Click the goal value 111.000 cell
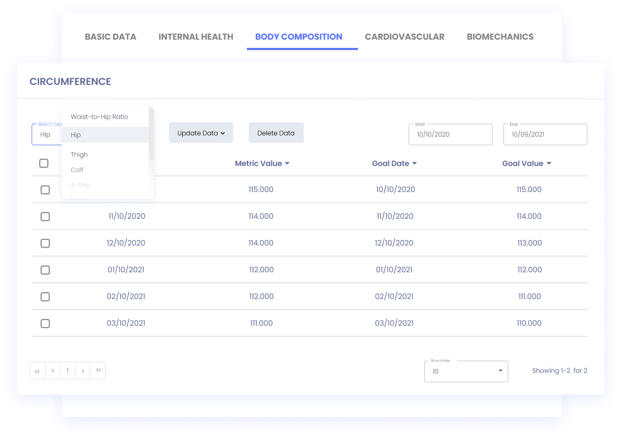 pyautogui.click(x=530, y=296)
